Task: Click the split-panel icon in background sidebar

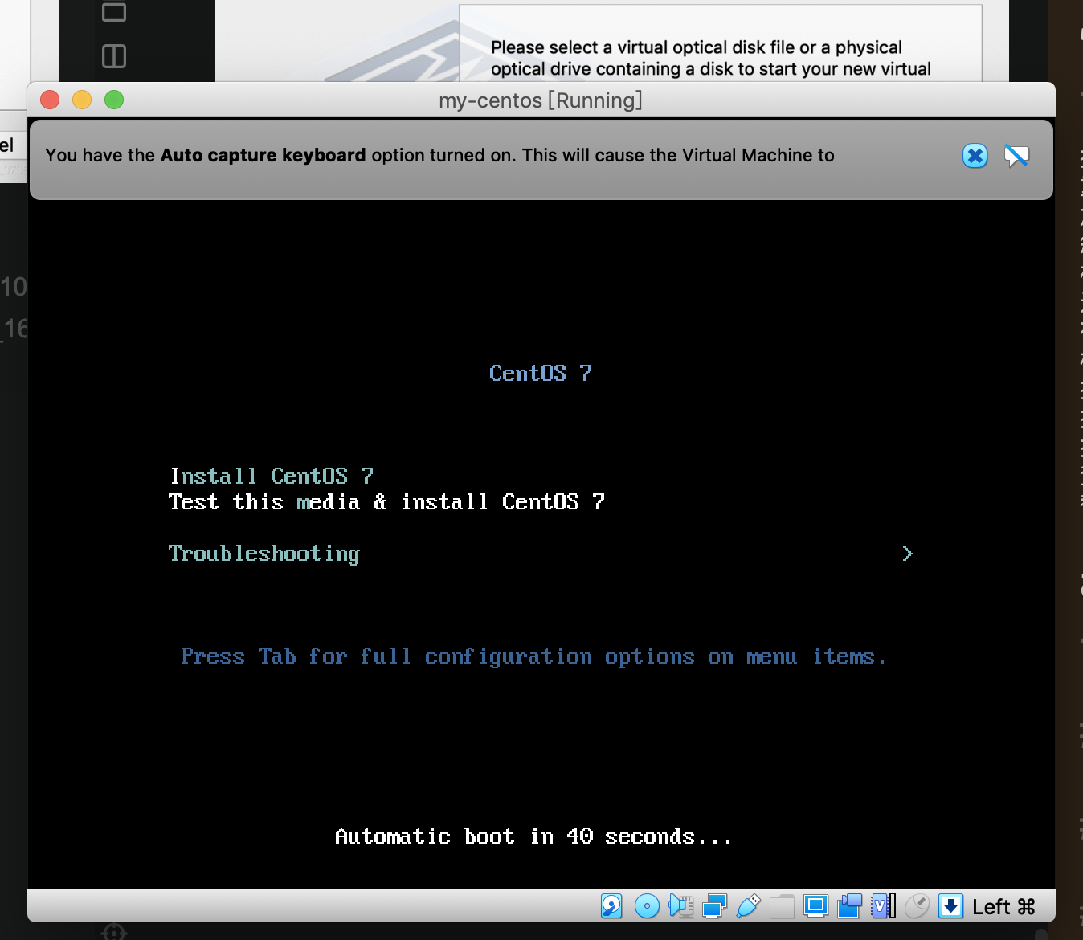Action: 114,56
